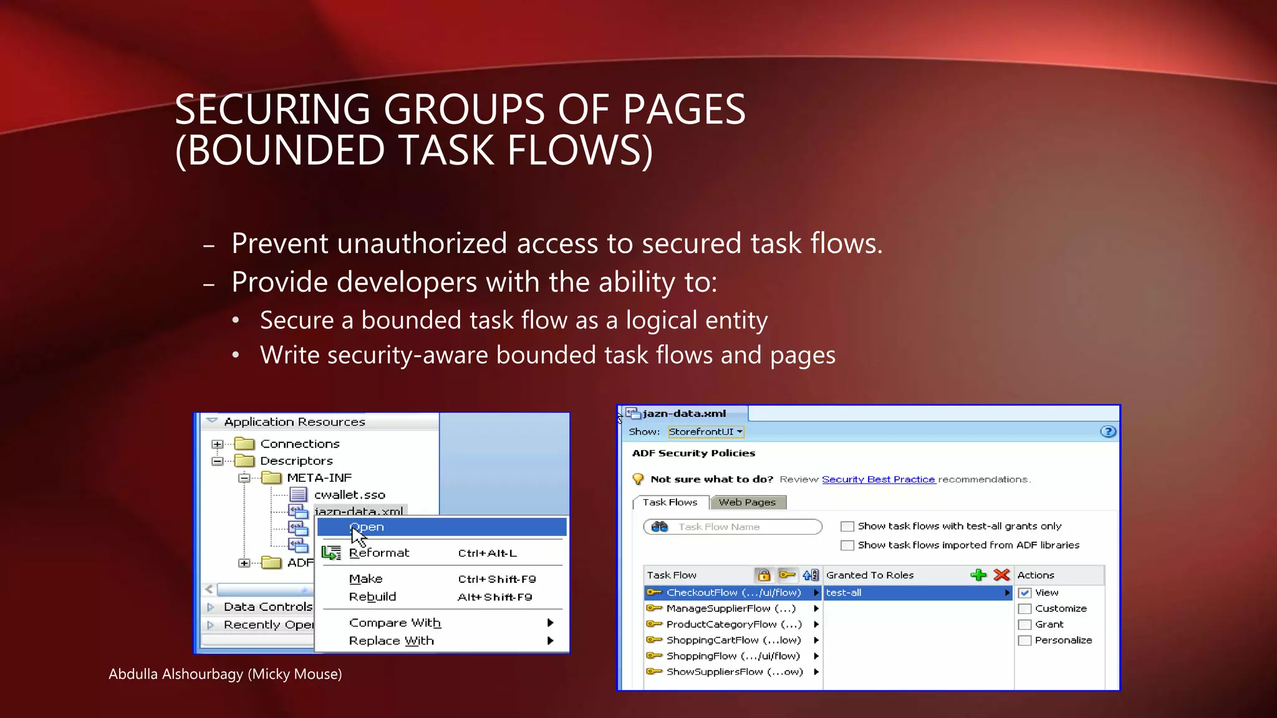The image size is (1277, 718).
Task: Select the test-all role entry
Action: pyautogui.click(x=918, y=593)
